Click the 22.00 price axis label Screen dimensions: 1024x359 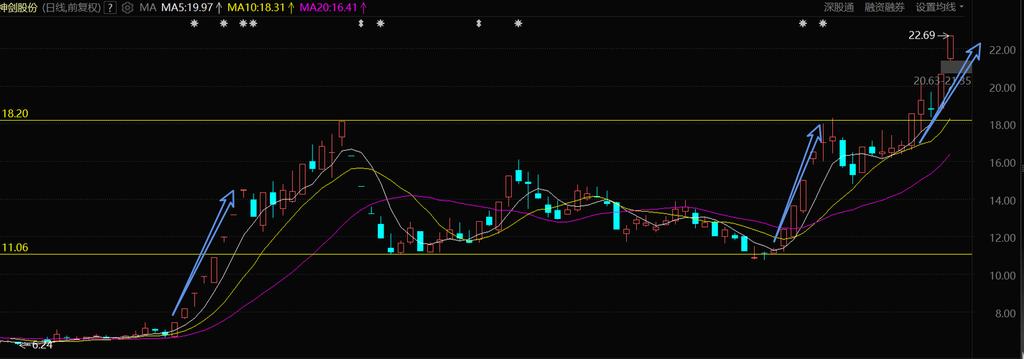point(1002,50)
